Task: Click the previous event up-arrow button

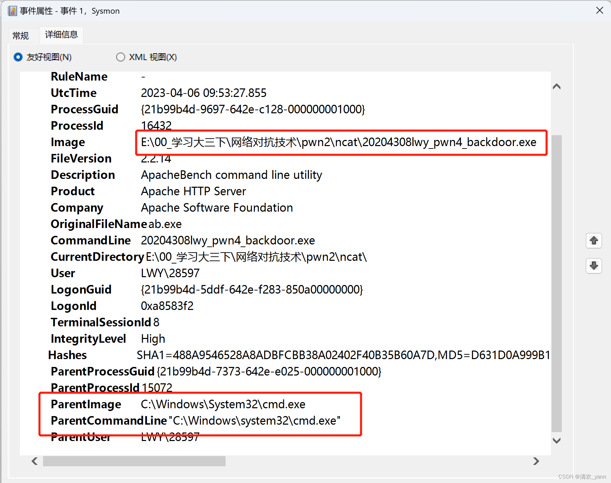Action: (594, 241)
